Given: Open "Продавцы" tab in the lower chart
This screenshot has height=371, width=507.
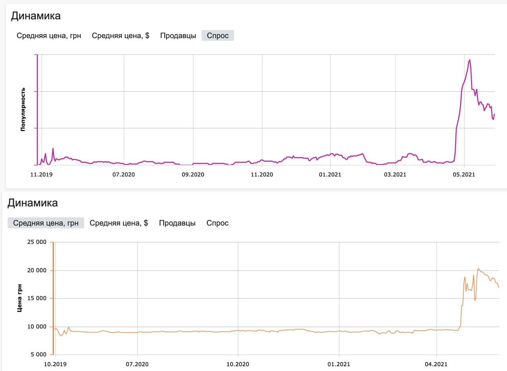Looking at the screenshot, I should pos(177,223).
